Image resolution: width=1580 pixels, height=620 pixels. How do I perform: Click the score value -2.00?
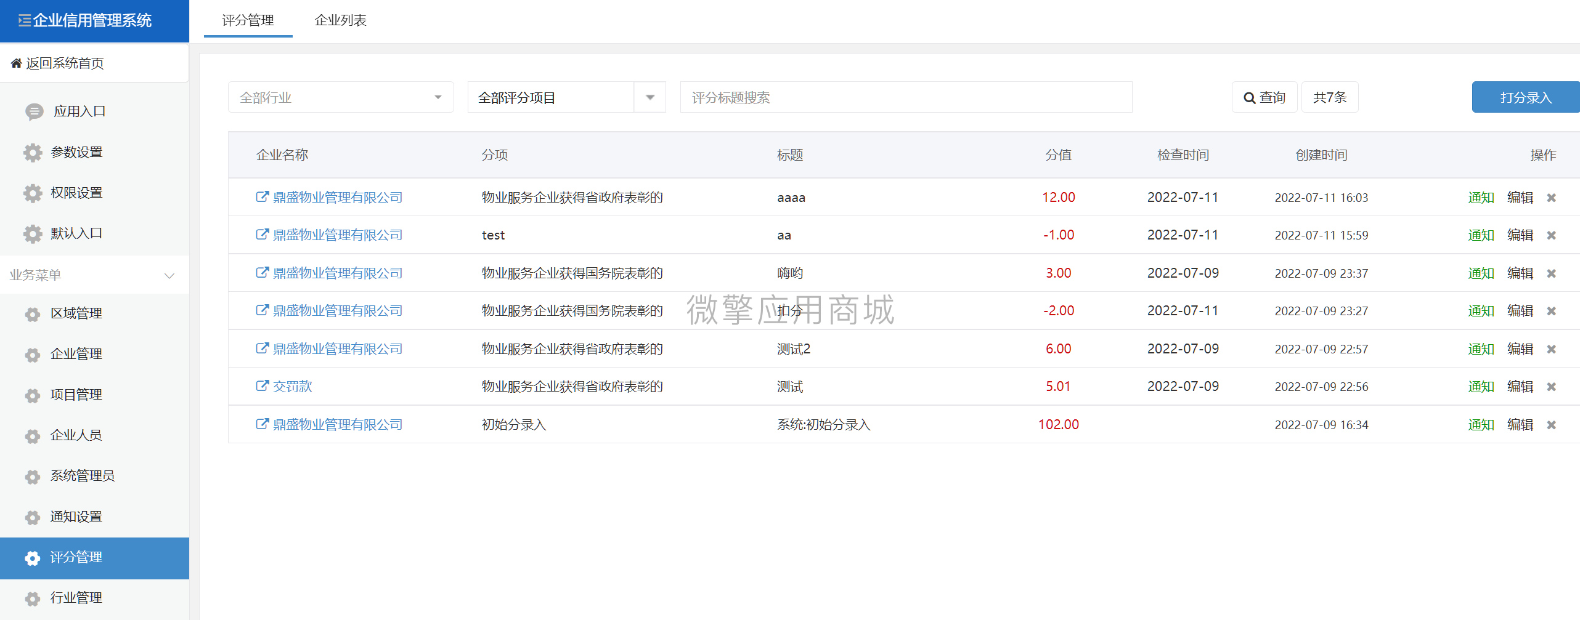point(1058,311)
